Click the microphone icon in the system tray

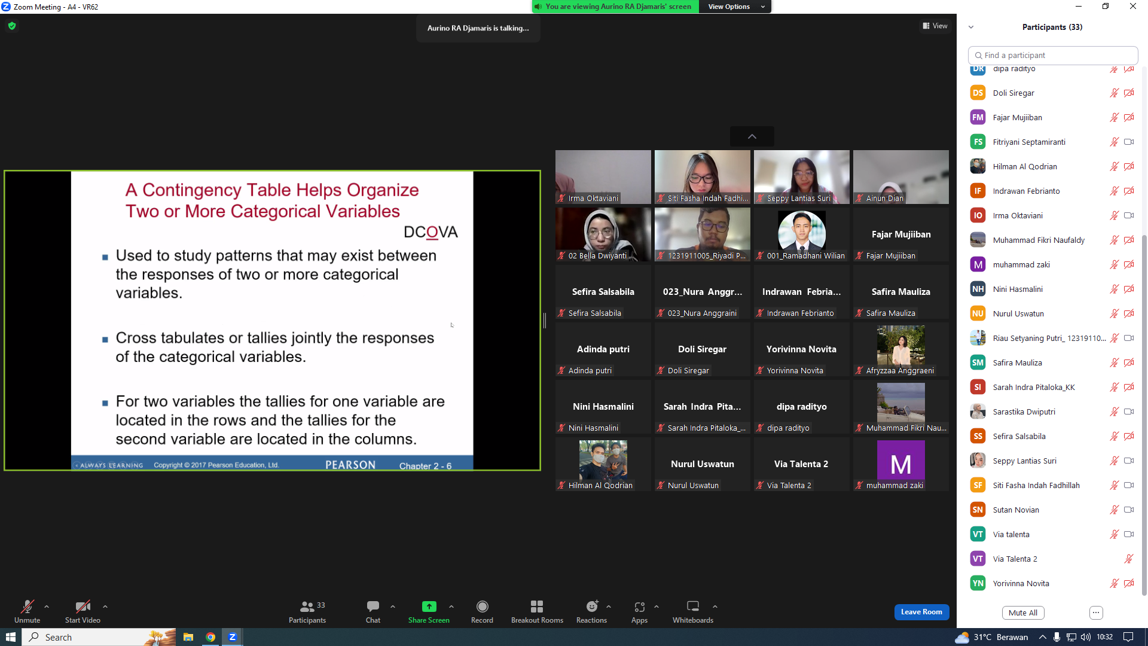(x=1057, y=637)
